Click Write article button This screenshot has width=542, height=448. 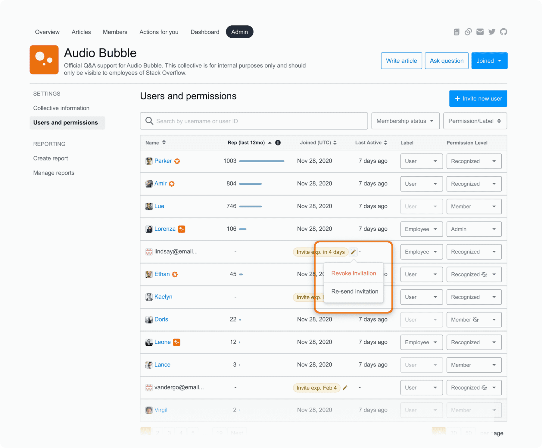pos(401,61)
